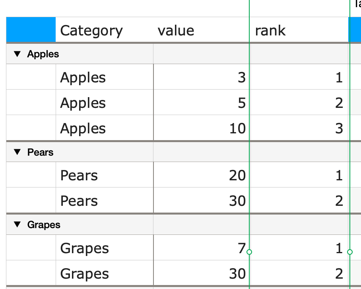361x289 pixels.
Task: Collapse the Apples category group
Action: (x=17, y=54)
